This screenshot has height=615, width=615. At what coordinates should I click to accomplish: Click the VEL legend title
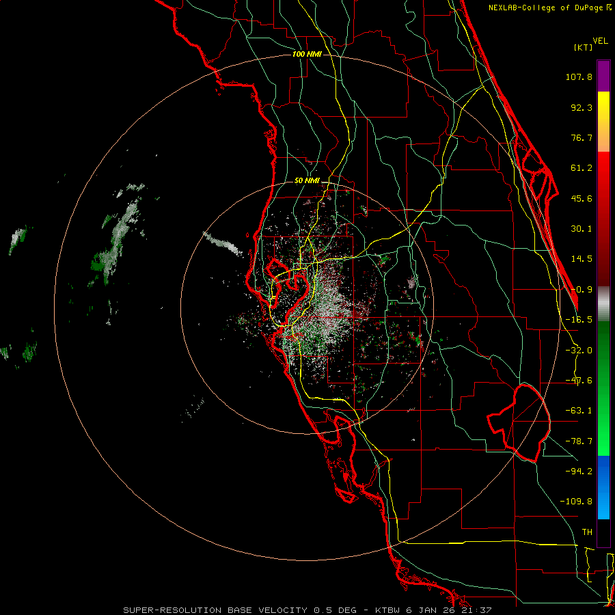600,40
